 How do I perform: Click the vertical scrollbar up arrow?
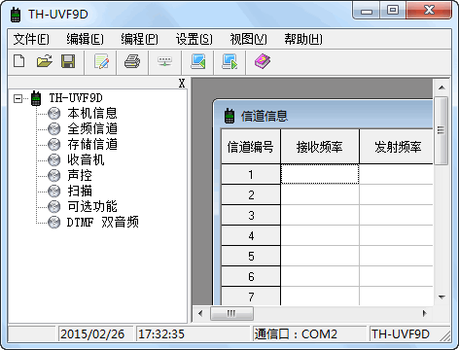coord(441,87)
